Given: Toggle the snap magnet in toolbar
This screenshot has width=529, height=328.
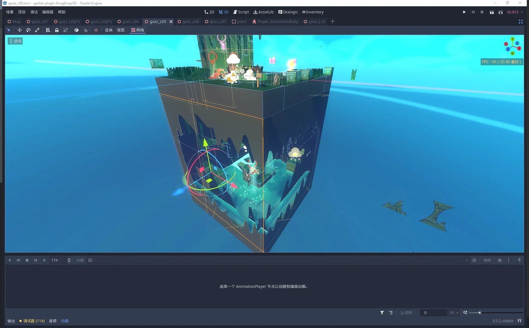Looking at the screenshot, I should [x=85, y=30].
